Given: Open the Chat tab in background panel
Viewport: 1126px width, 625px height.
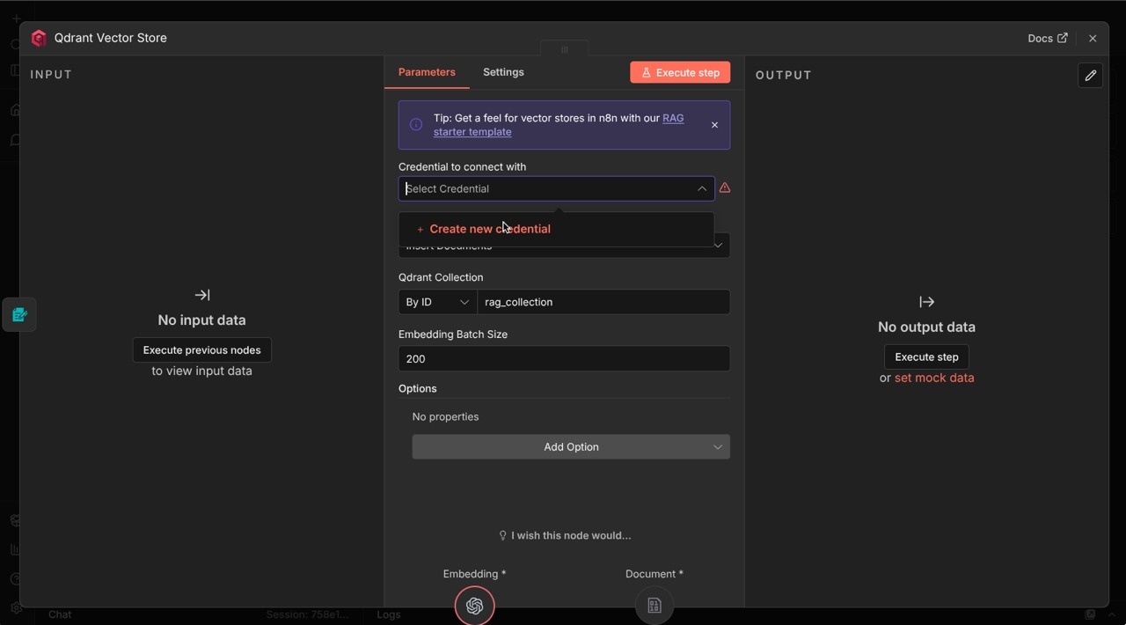Looking at the screenshot, I should click(x=60, y=614).
